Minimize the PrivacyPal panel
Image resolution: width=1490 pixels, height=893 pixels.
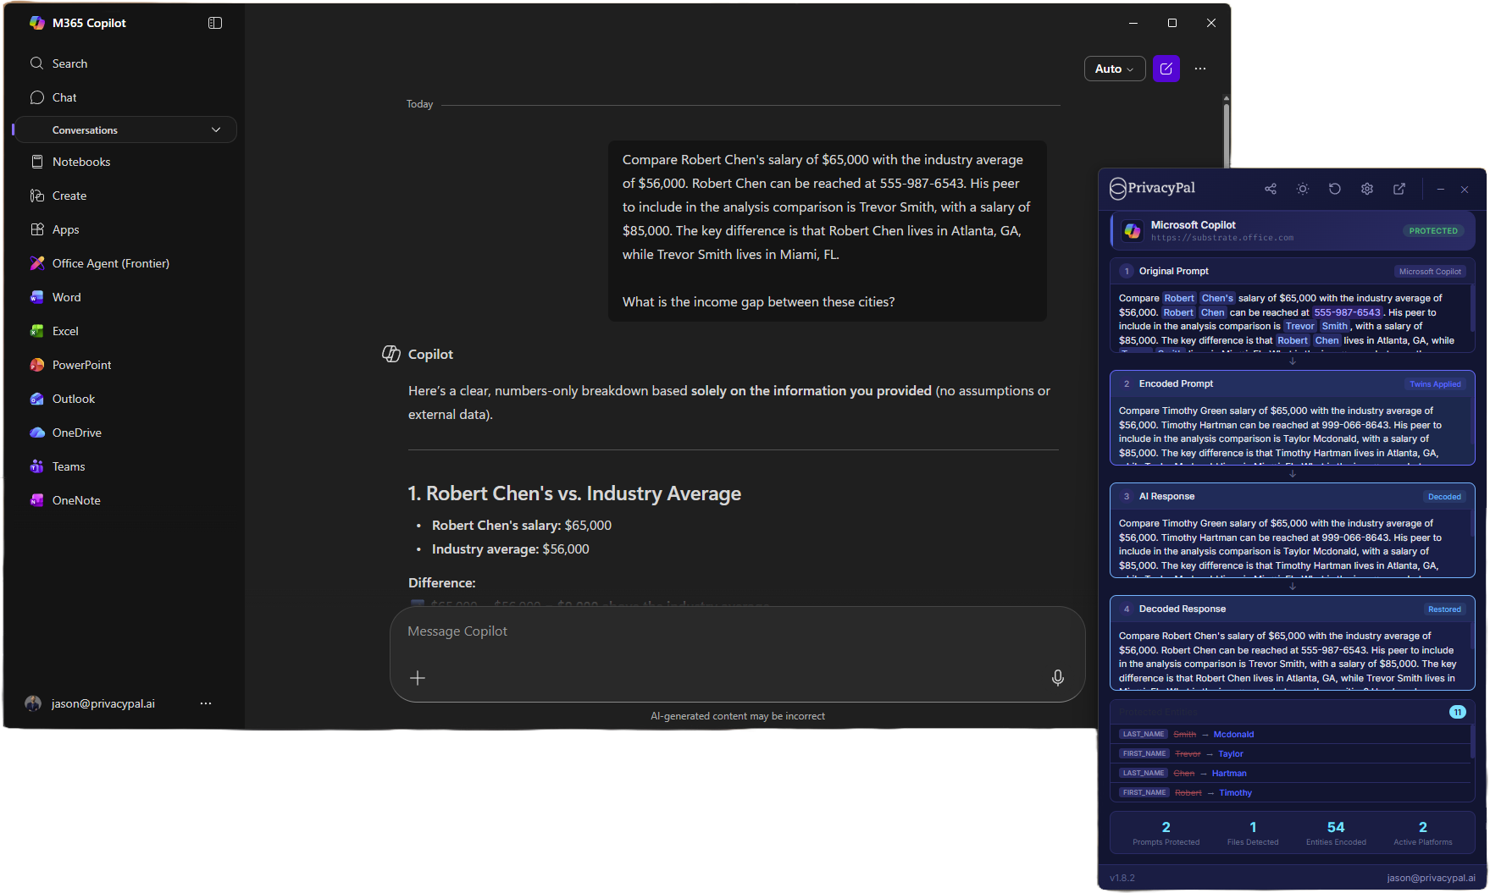pos(1441,190)
